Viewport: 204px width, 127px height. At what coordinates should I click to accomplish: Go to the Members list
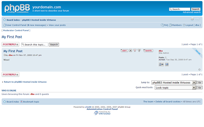click(175, 25)
